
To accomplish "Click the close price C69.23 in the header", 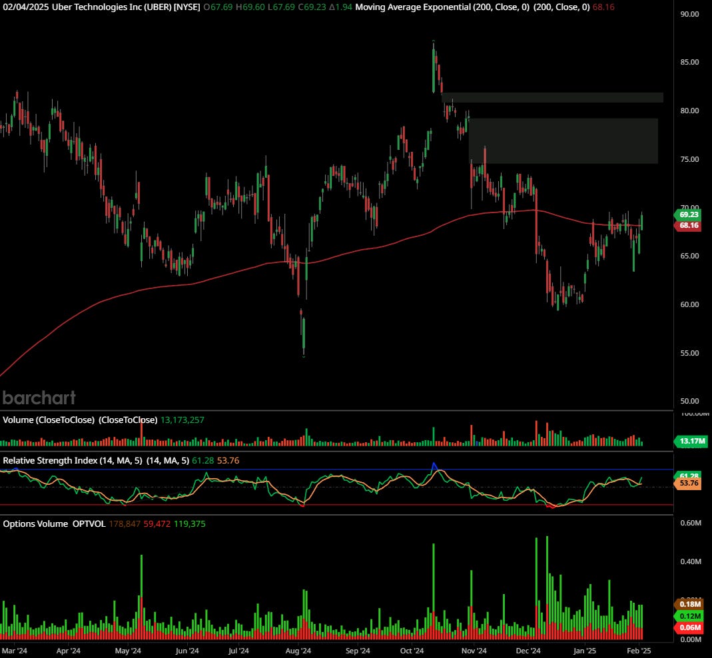I will (x=312, y=7).
